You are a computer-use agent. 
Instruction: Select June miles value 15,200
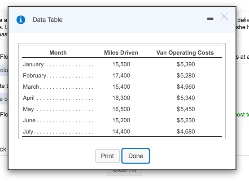pos(121,121)
